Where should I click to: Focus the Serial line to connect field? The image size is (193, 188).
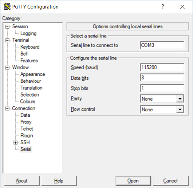click(x=162, y=45)
